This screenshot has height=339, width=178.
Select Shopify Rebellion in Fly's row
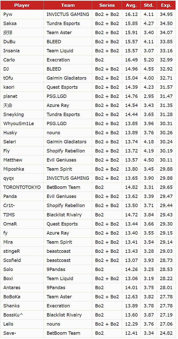pos(66,151)
